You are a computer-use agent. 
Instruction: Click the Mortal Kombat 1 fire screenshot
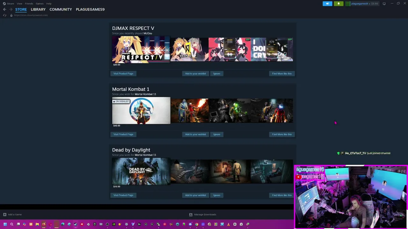(x=189, y=110)
